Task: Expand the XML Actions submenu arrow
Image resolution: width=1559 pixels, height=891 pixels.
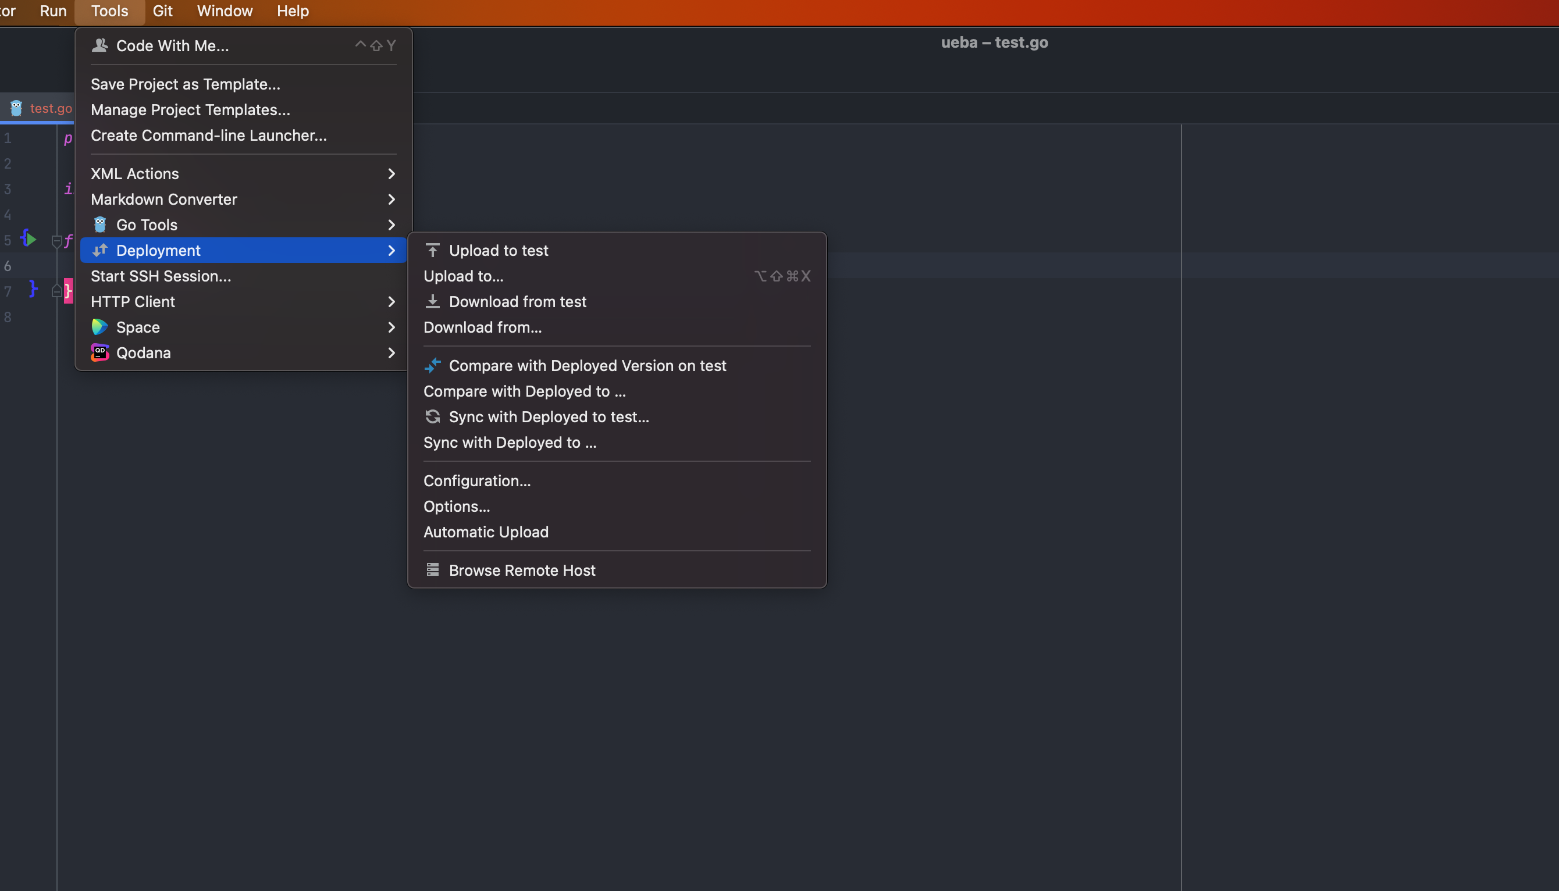Action: click(391, 174)
